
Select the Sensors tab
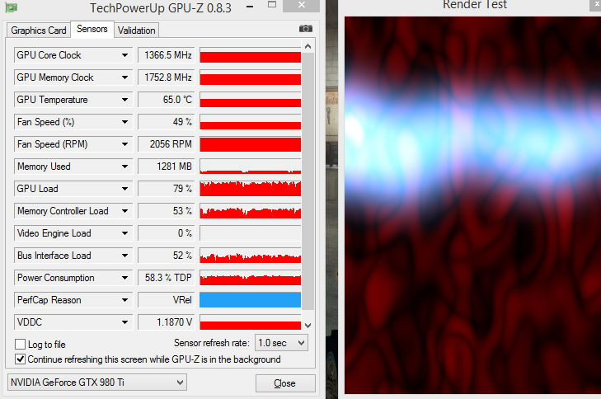pyautogui.click(x=92, y=29)
